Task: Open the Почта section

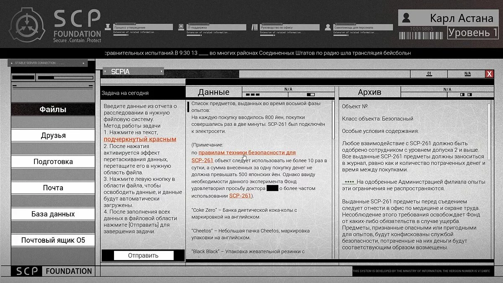Action: (x=53, y=187)
